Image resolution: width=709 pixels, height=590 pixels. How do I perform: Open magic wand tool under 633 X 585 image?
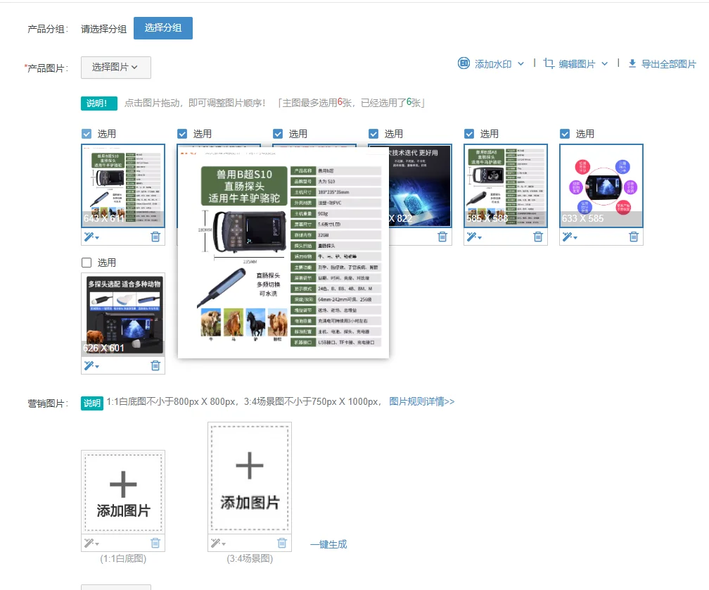569,237
